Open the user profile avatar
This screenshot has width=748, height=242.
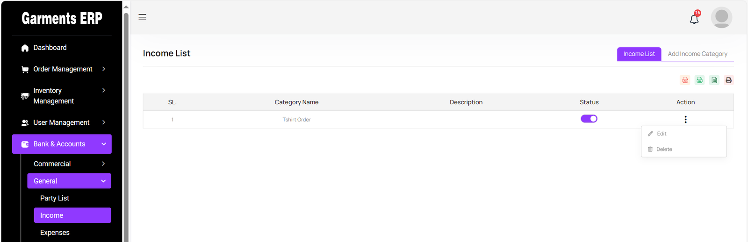[x=721, y=18]
